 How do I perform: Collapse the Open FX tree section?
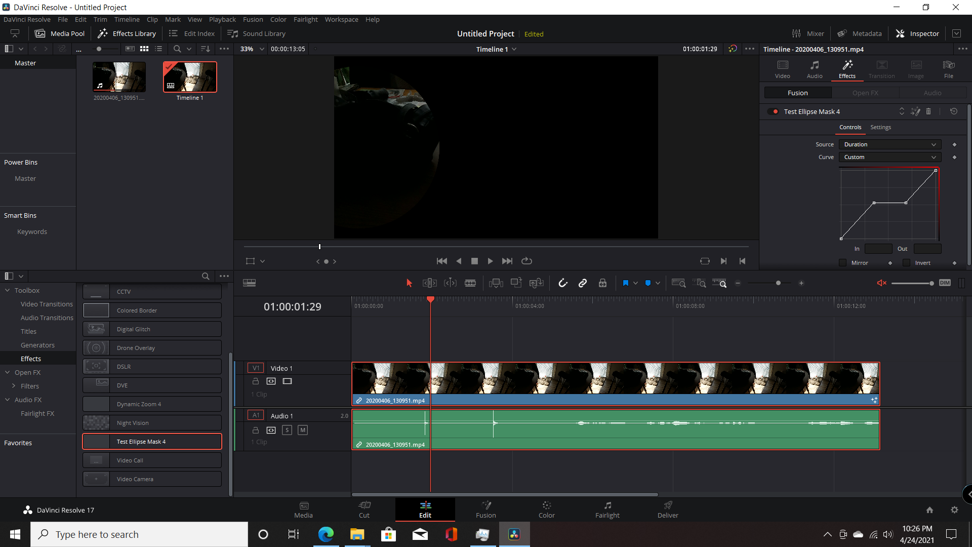click(8, 372)
